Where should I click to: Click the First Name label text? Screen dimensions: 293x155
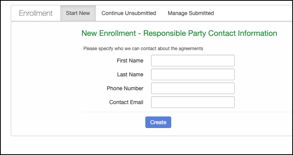tap(130, 61)
